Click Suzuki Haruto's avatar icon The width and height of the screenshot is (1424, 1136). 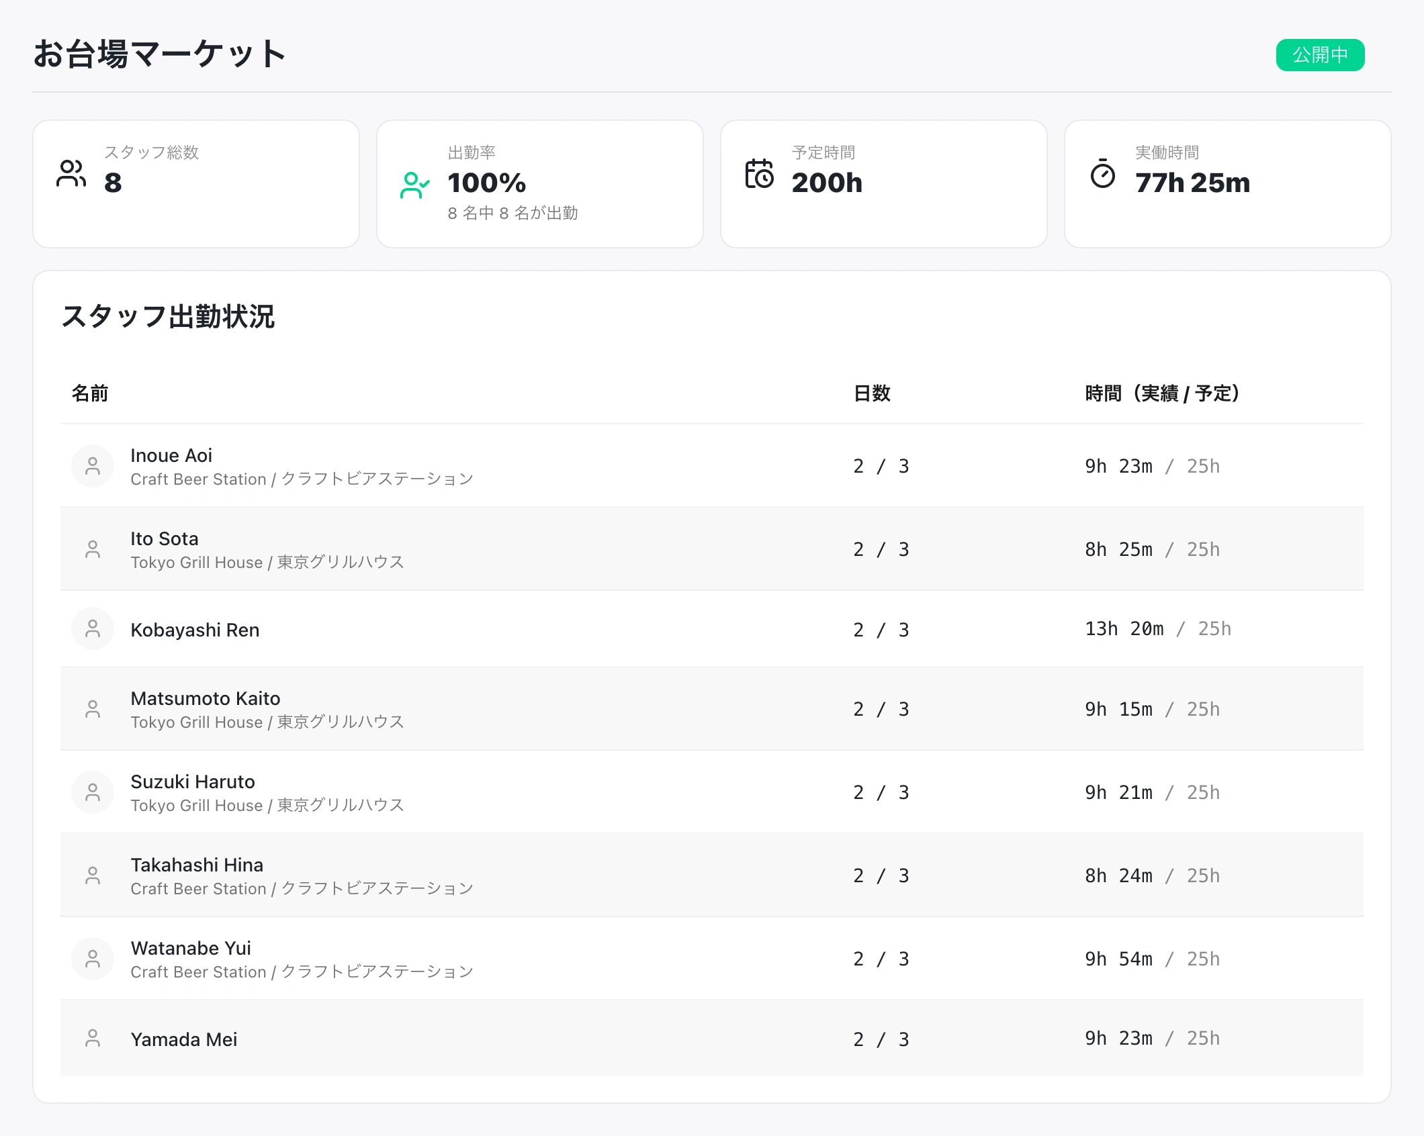point(93,792)
